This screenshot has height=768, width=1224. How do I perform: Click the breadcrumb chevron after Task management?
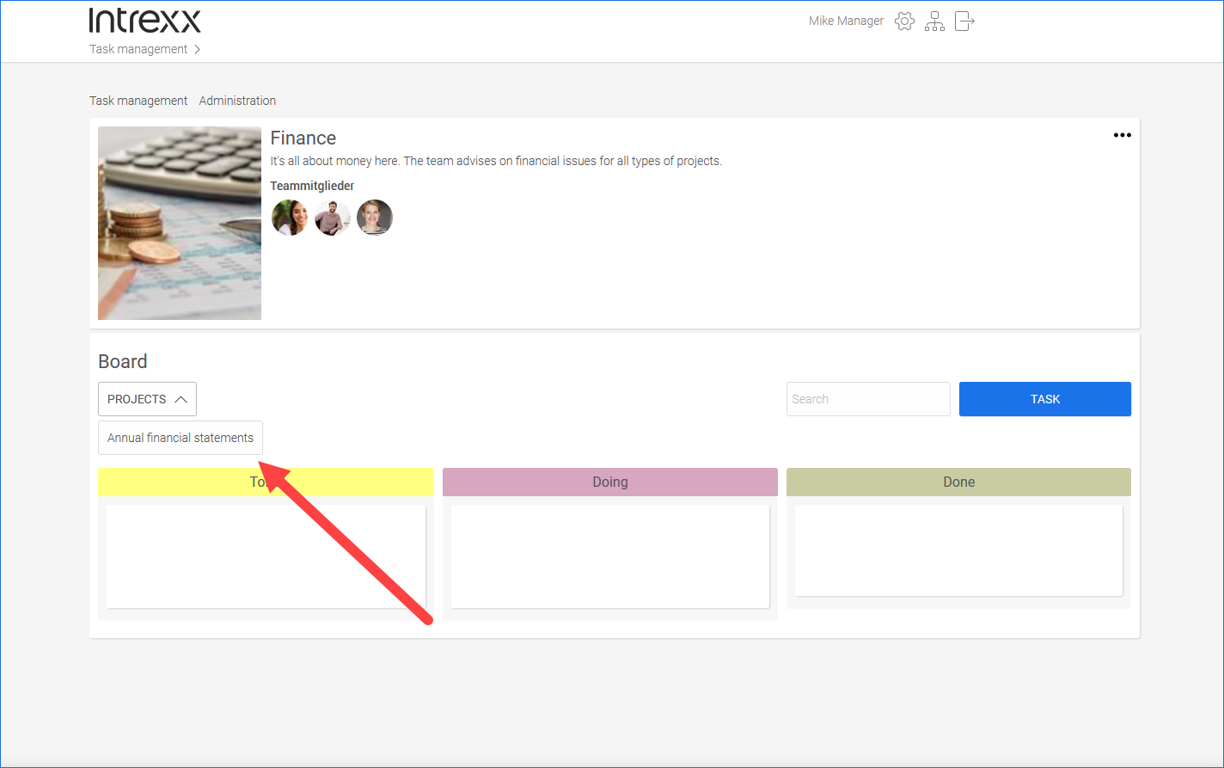click(197, 49)
